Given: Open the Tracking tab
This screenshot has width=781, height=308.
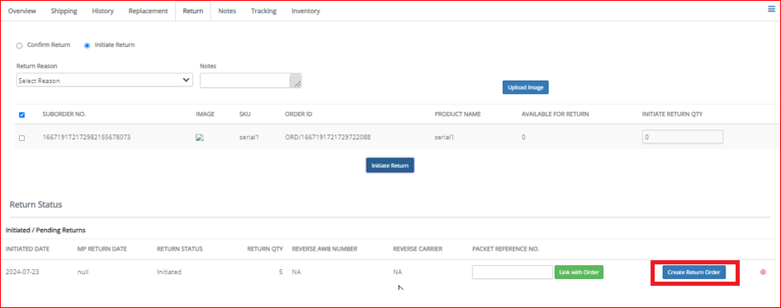Looking at the screenshot, I should click(263, 11).
